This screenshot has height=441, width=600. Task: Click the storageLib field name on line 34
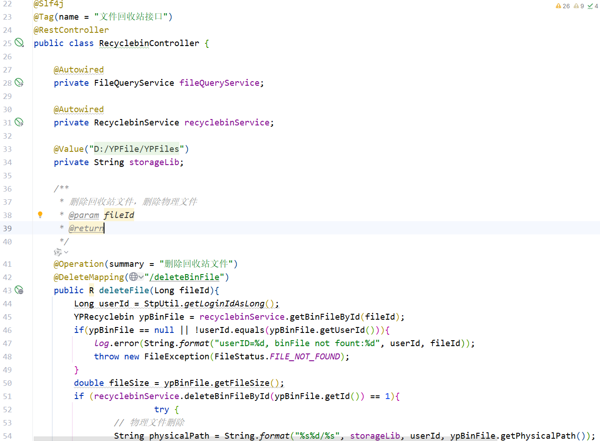[x=154, y=162]
